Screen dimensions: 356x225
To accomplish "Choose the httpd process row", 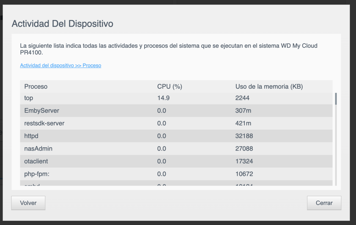I will click(x=31, y=136).
